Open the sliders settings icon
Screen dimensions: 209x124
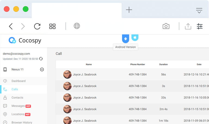point(200,26)
